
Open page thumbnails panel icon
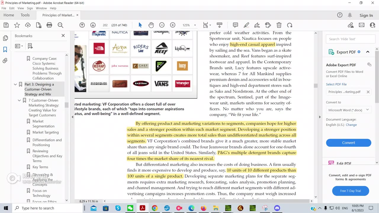[5, 38]
